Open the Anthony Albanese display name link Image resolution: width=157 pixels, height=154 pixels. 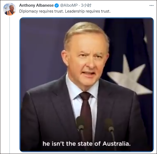pyautogui.click(x=36, y=5)
